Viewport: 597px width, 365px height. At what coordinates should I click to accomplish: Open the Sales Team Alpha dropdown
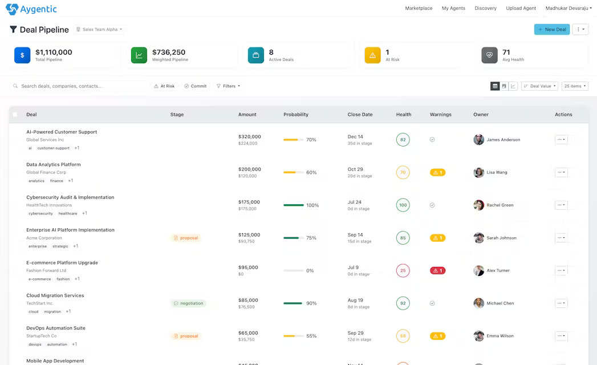pos(99,29)
